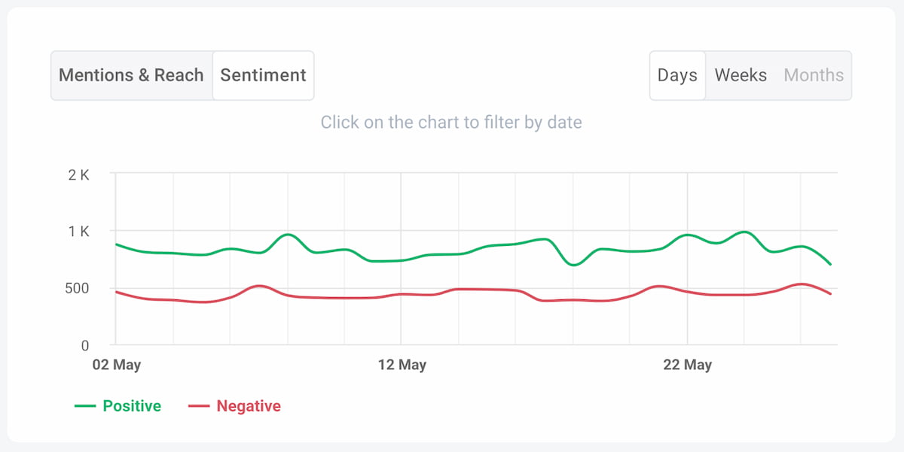Switch chart granularity to Weeks

(x=741, y=75)
